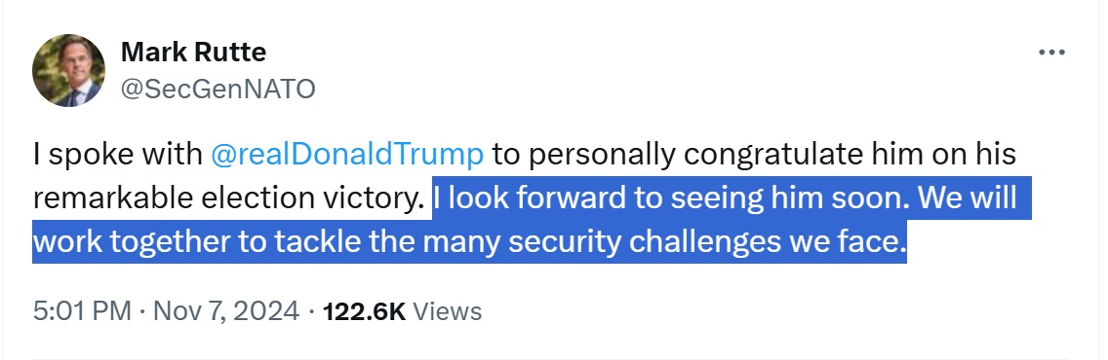Click the word Views beside the count
Screen dimensions: 1108x360
pyautogui.click(x=447, y=310)
